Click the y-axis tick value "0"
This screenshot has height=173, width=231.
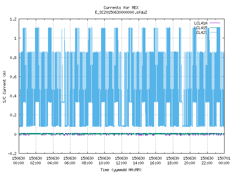tap(15, 134)
